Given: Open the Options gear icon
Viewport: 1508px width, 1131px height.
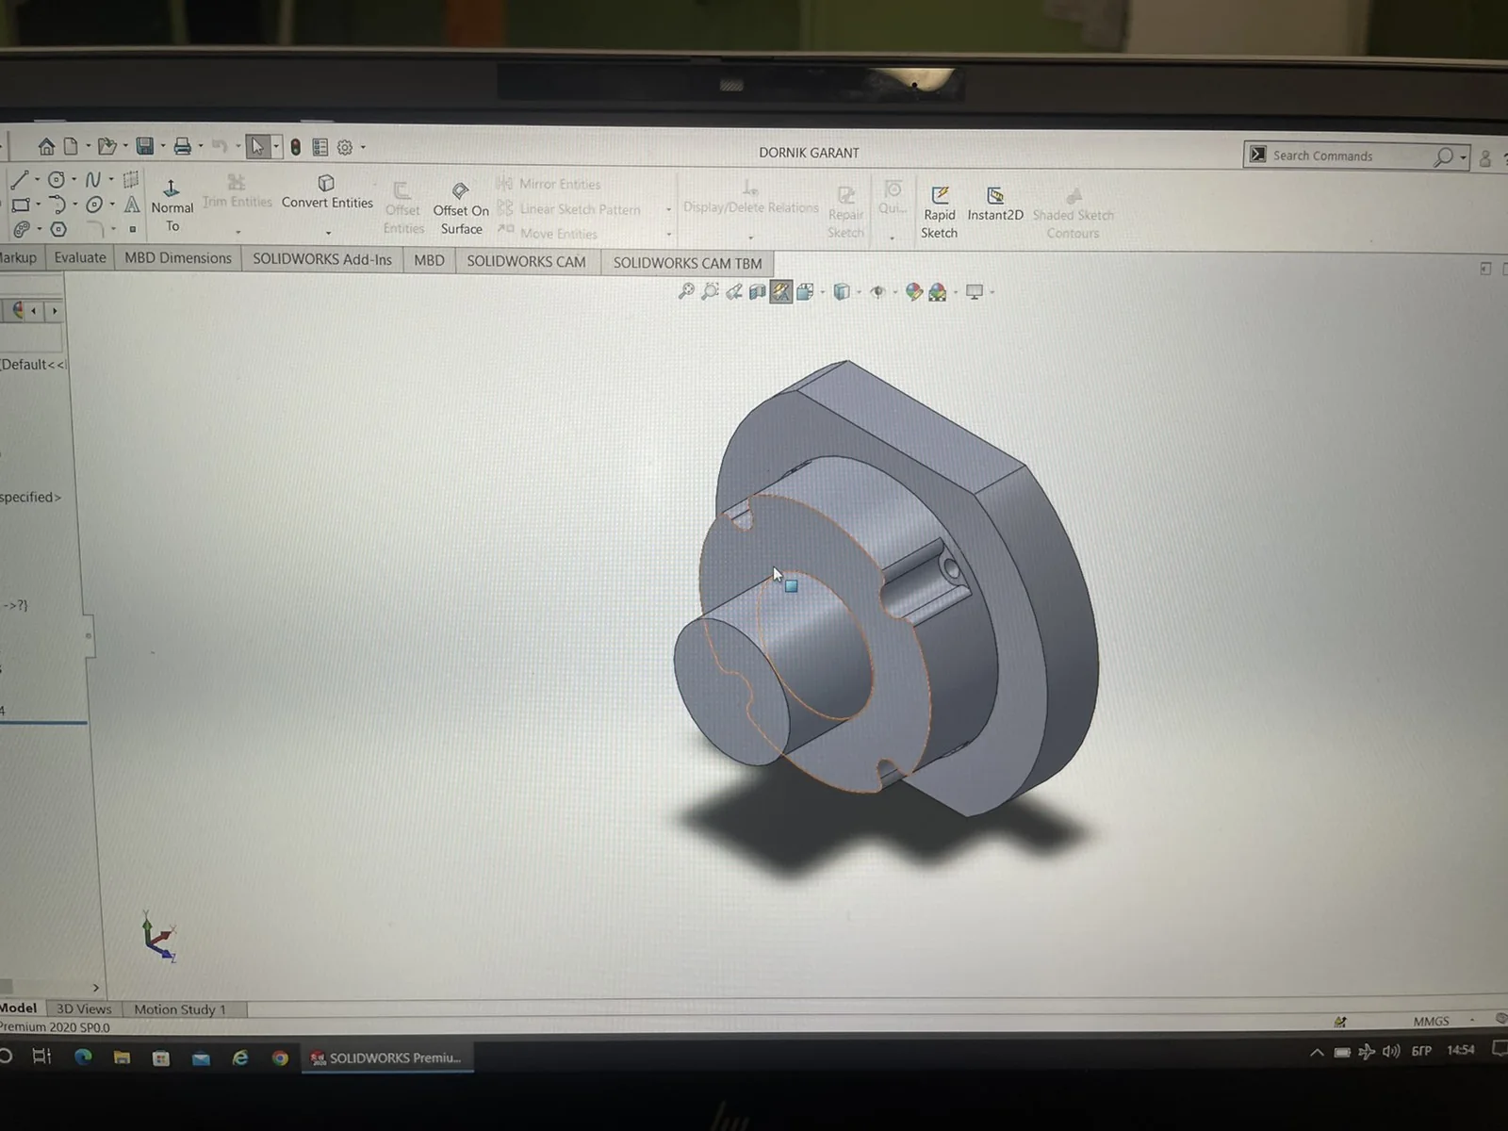Looking at the screenshot, I should [x=345, y=147].
